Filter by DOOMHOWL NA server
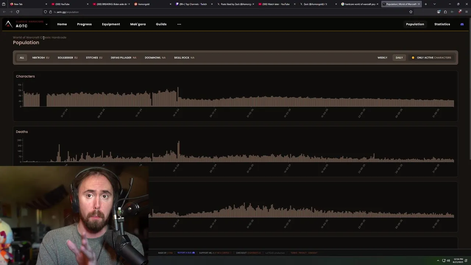Image resolution: width=471 pixels, height=265 pixels. click(155, 58)
